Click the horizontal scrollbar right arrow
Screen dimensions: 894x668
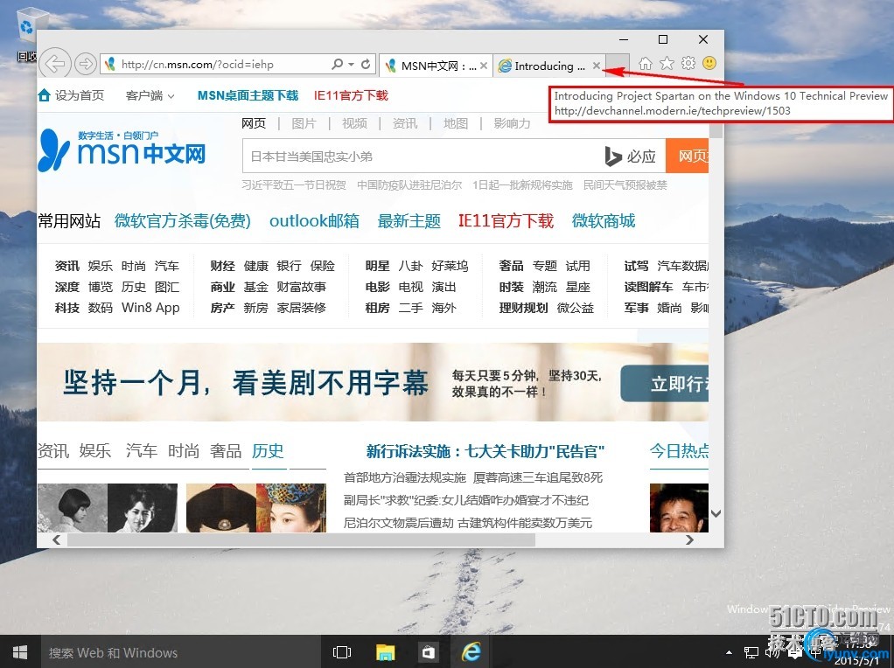pyautogui.click(x=689, y=539)
